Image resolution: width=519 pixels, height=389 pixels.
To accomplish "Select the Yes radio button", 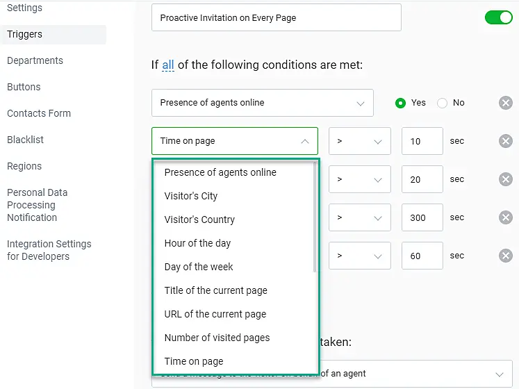I will pos(400,103).
